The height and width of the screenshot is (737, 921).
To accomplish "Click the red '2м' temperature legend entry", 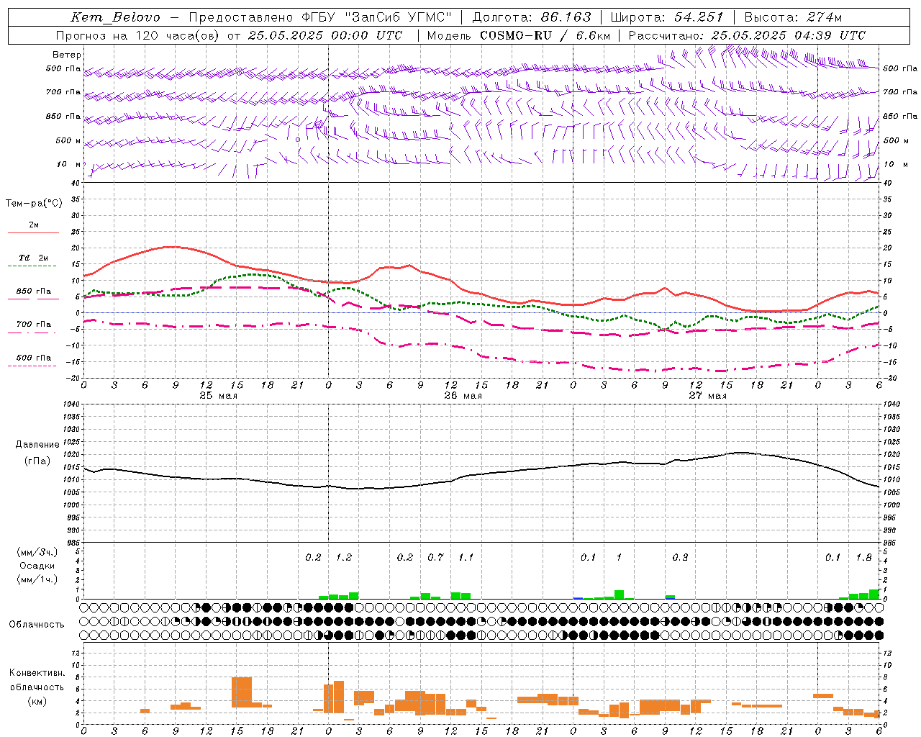I will pyautogui.click(x=34, y=225).
